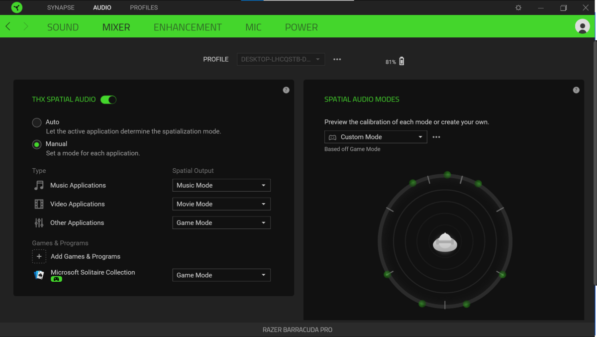The width and height of the screenshot is (597, 337).
Task: Select the Auto spatialization option
Action: [37, 122]
